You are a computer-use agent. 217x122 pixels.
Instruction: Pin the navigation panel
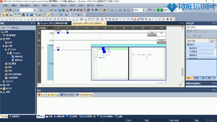32,23
